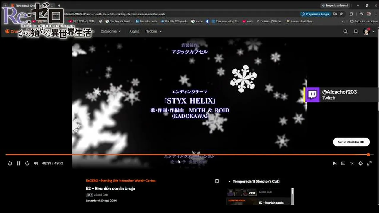The height and width of the screenshot is (213, 379).
Task: Click the Saltar créditos button
Action: tap(351, 142)
